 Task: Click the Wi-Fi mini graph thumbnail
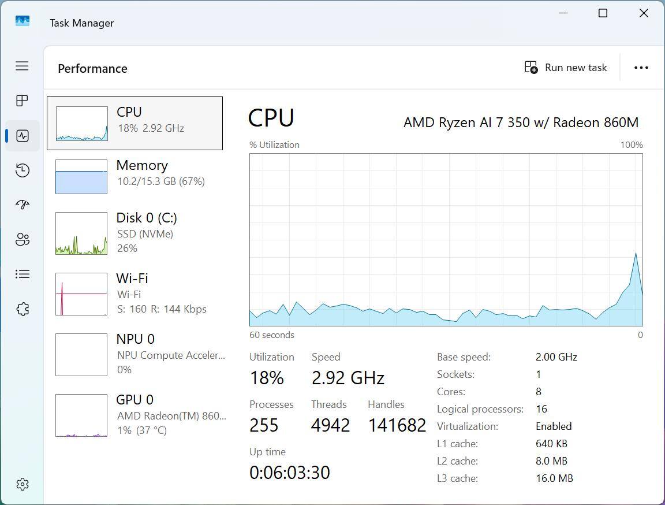81,294
